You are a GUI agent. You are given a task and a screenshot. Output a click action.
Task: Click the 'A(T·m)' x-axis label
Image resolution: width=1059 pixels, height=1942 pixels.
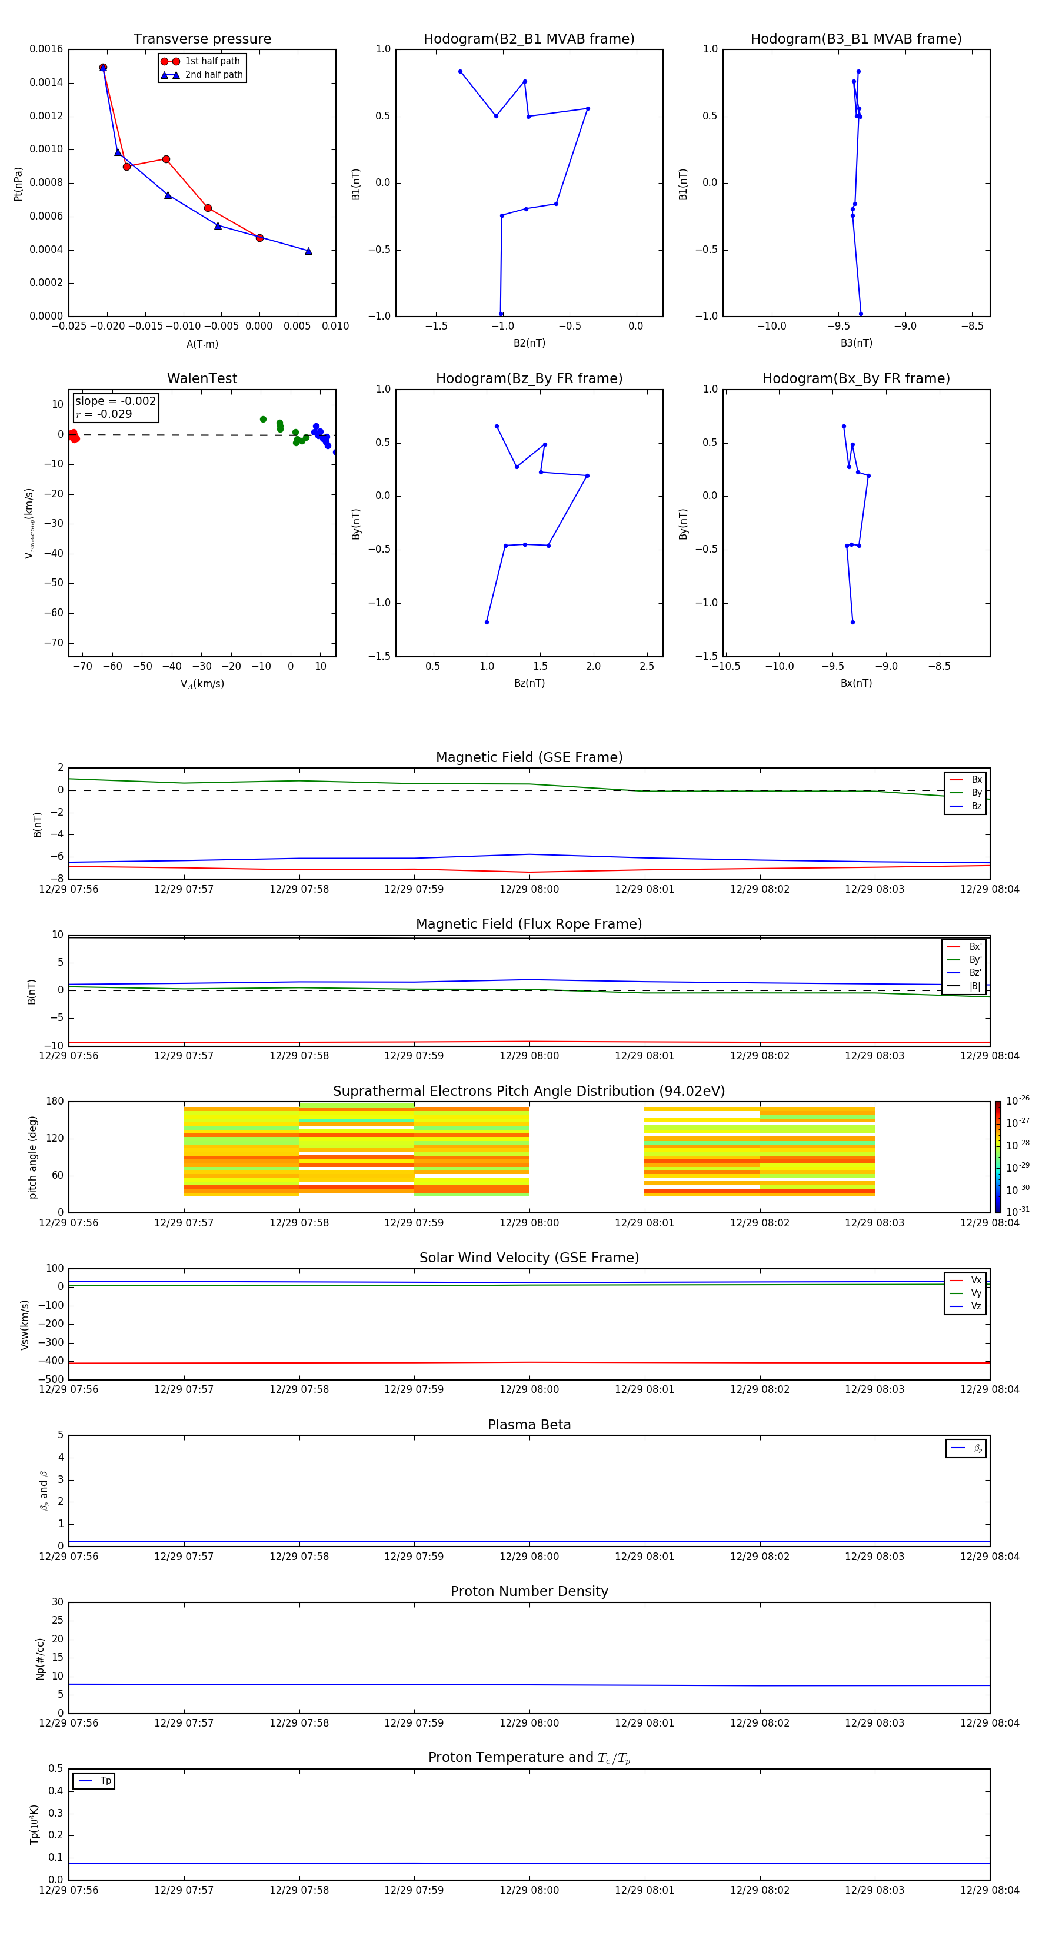(x=202, y=344)
